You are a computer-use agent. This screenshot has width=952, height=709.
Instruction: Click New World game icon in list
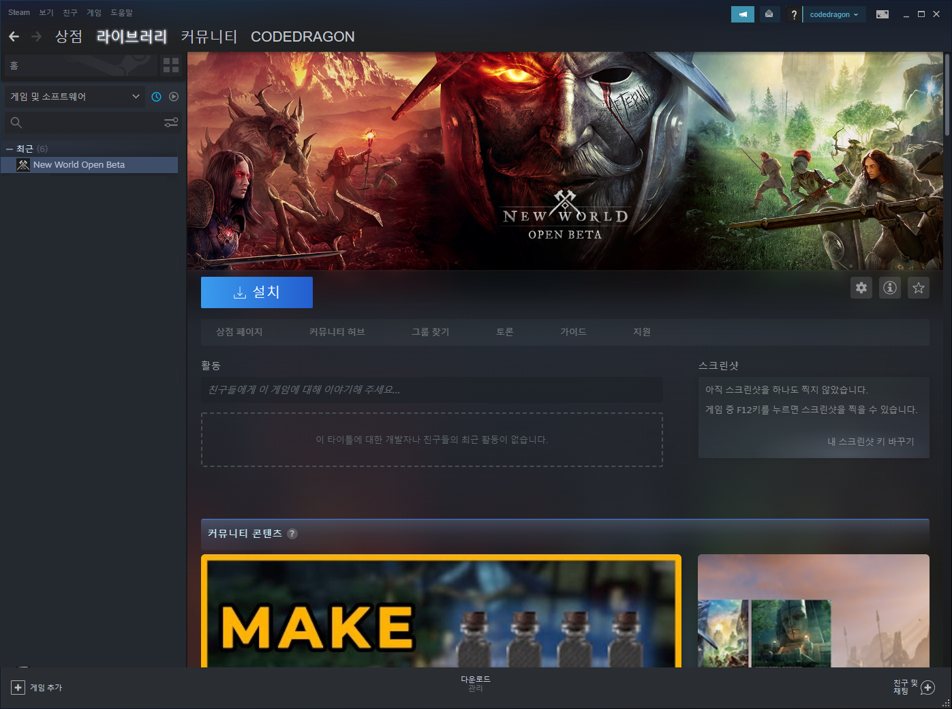point(23,165)
